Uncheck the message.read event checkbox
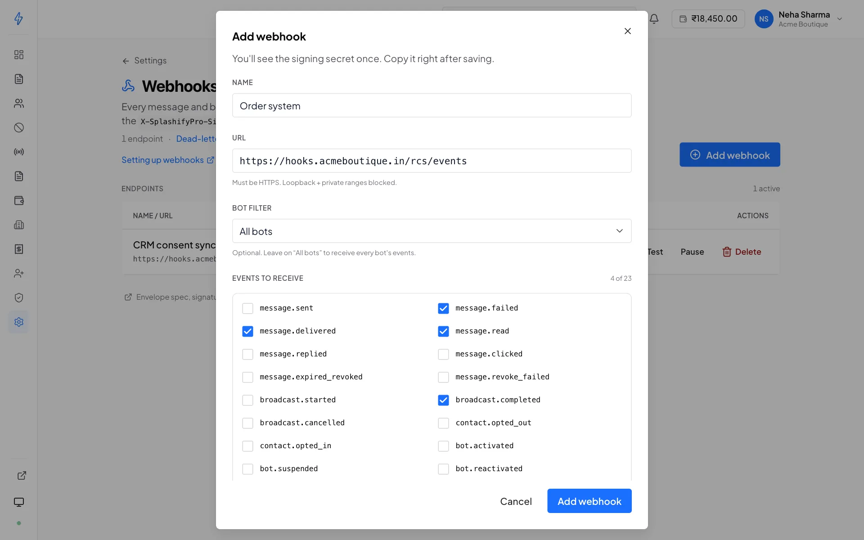Image resolution: width=864 pixels, height=540 pixels. 443,331
